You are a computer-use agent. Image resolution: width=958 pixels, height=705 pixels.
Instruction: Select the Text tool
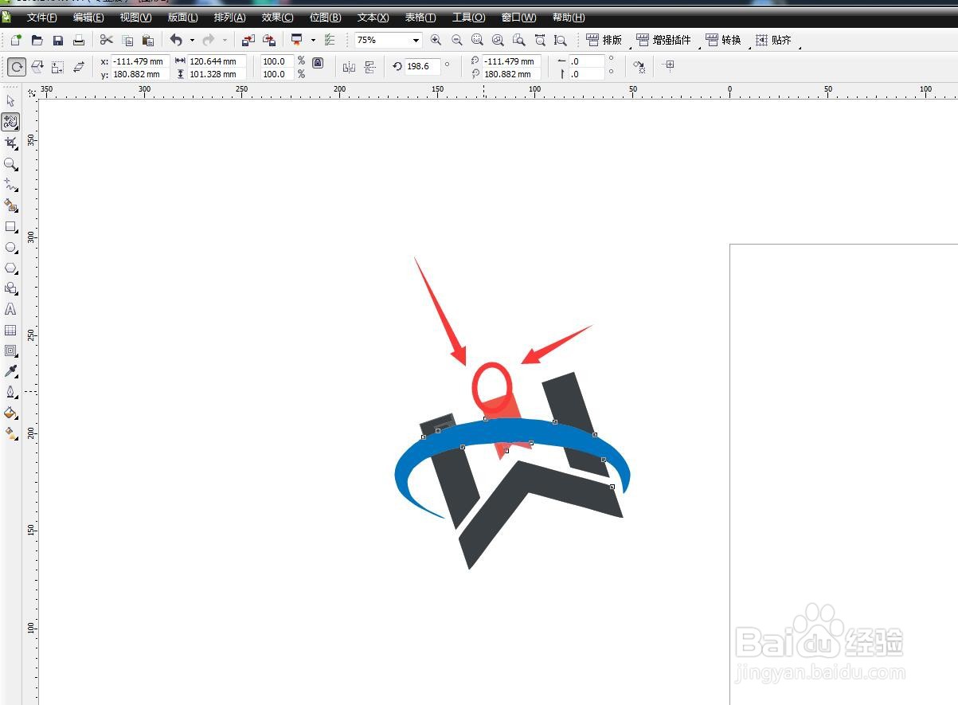tap(10, 309)
